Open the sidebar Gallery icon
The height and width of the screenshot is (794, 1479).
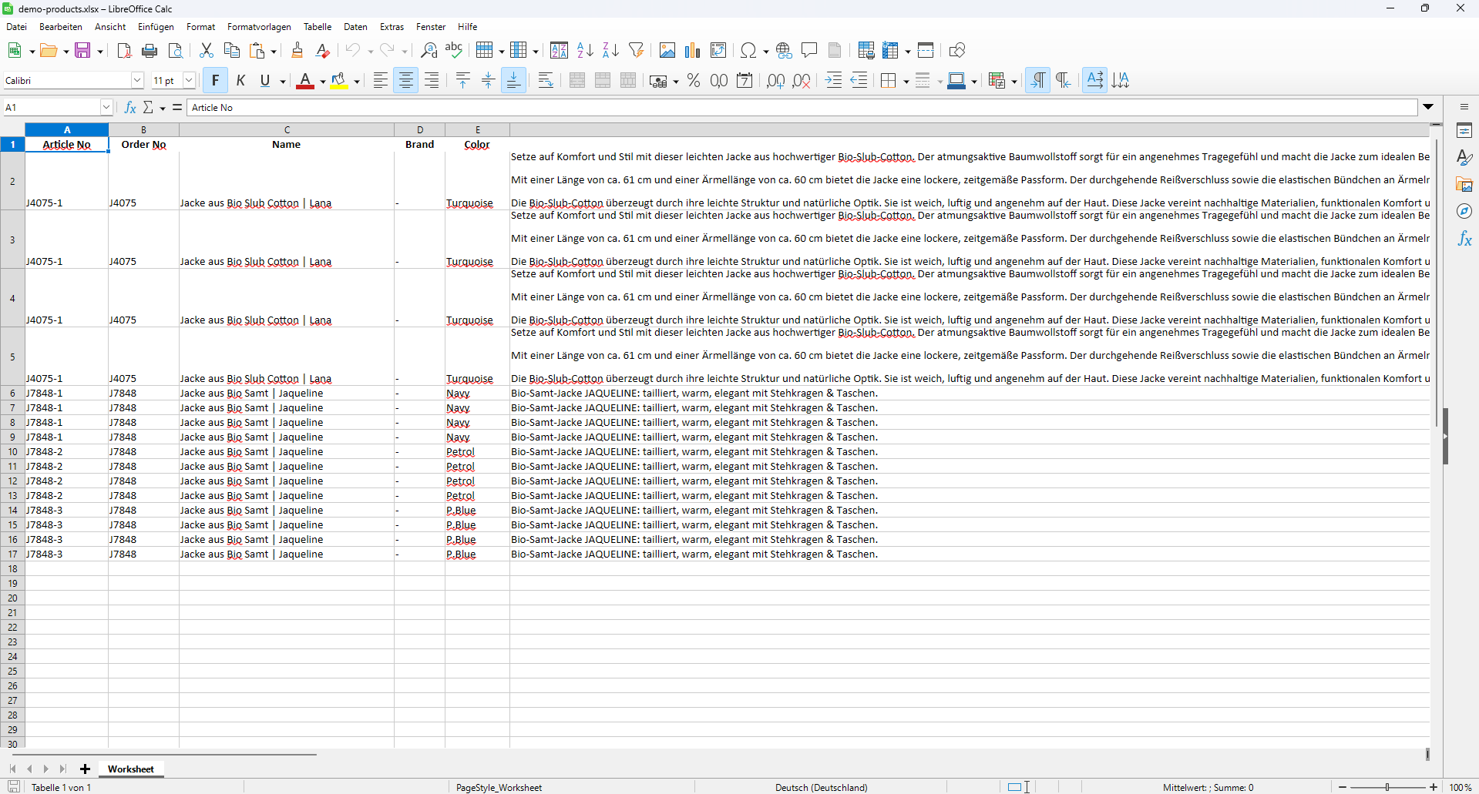[1464, 185]
